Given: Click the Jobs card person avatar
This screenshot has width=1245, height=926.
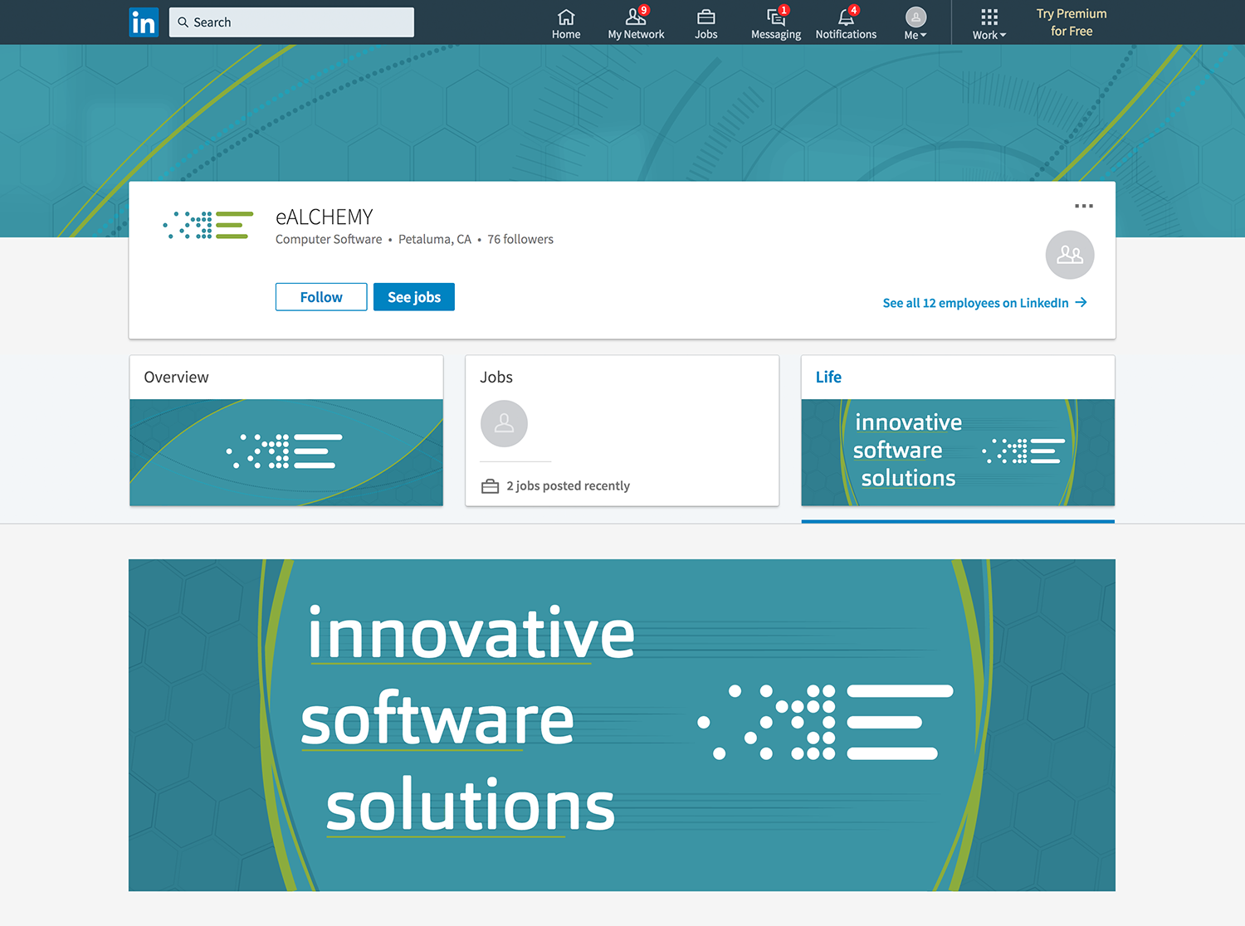Looking at the screenshot, I should [504, 424].
